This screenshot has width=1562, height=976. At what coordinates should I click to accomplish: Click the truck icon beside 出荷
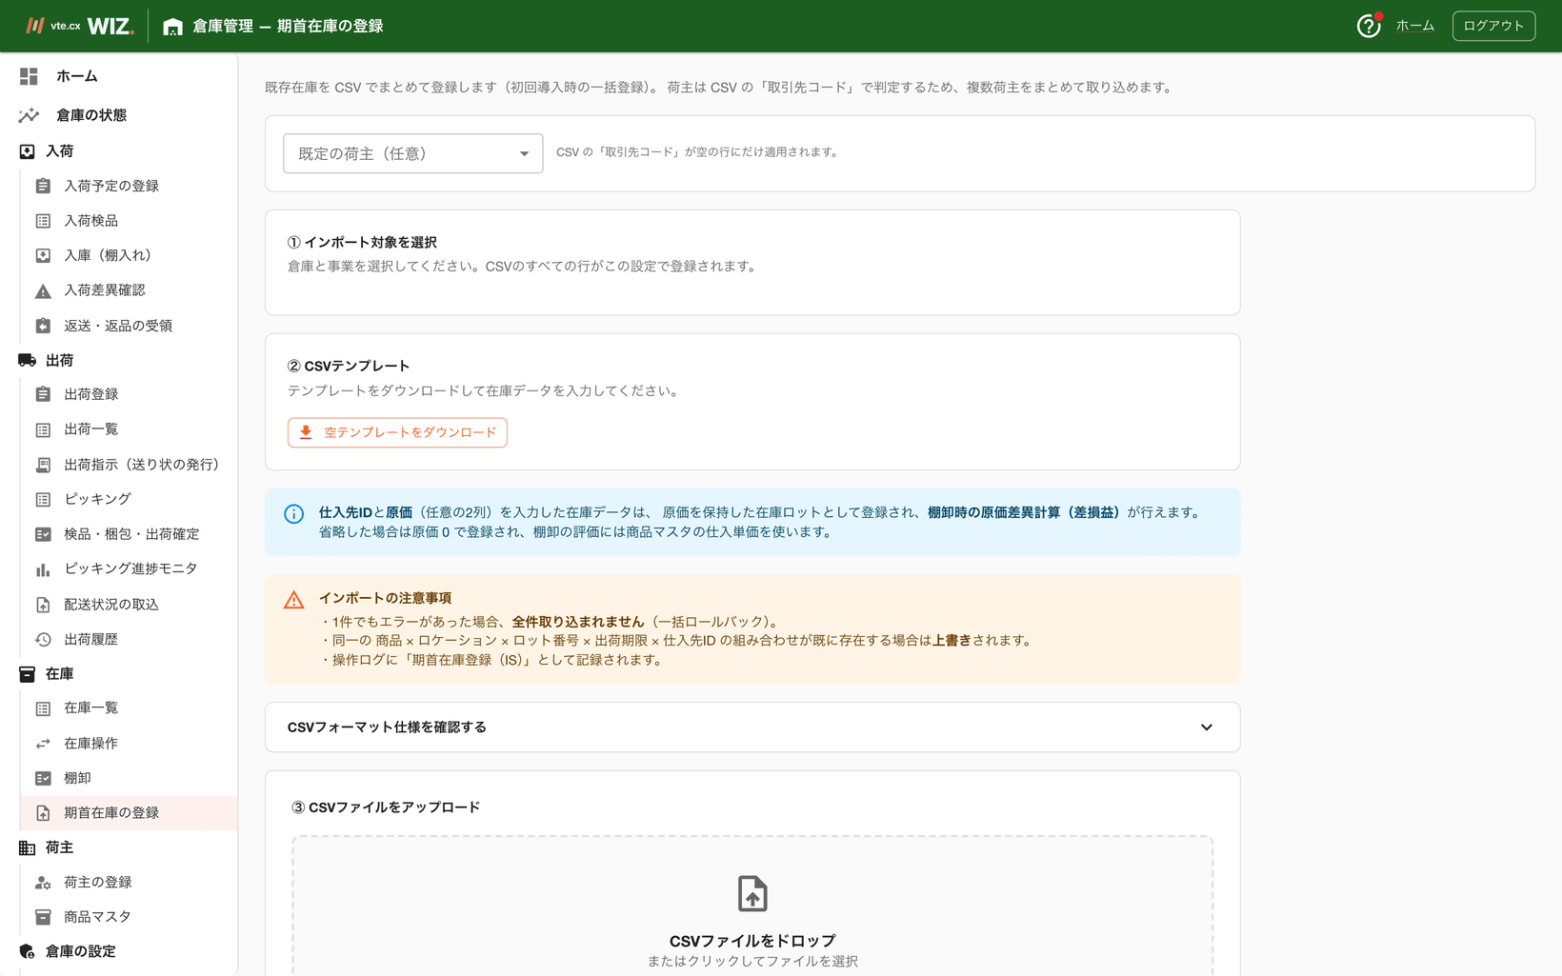[27, 360]
